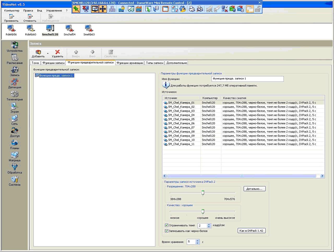Toggle DameWare full screen monitor icon
334x252 pixels.
click(x=95, y=9)
